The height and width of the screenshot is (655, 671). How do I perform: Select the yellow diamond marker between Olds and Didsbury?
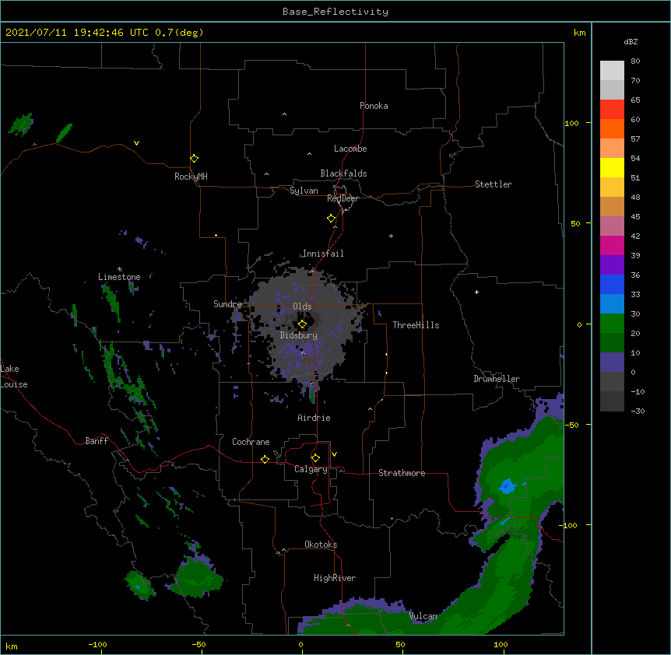click(302, 324)
